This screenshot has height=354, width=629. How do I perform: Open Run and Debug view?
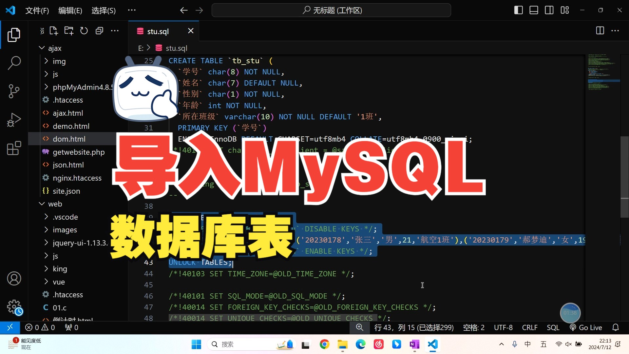point(14,120)
